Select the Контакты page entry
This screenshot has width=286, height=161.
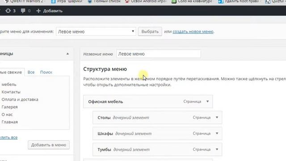[x=11, y=92]
